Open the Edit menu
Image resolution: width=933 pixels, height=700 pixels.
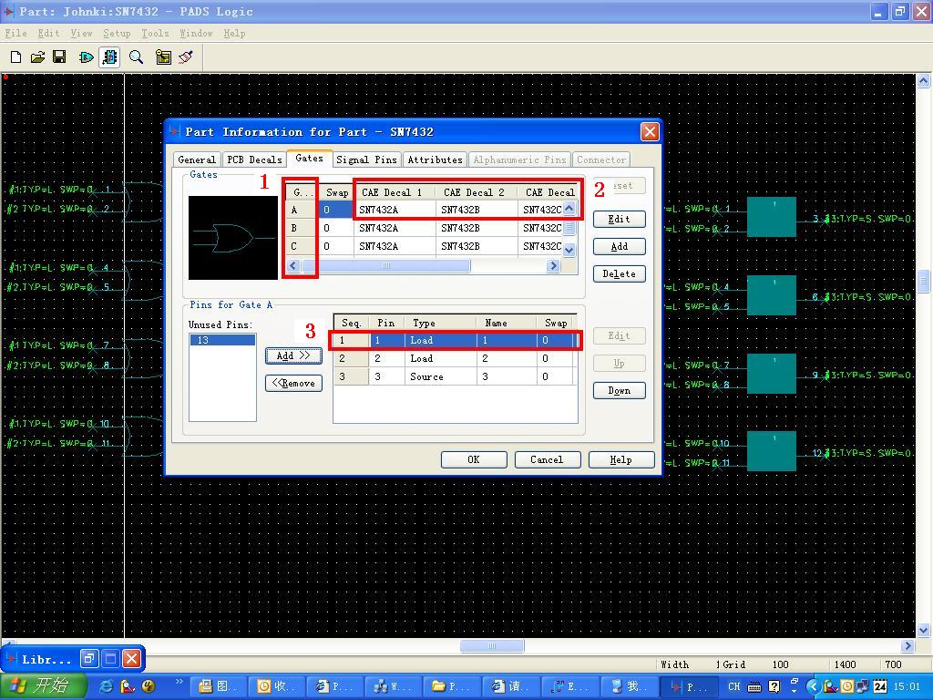coord(48,34)
